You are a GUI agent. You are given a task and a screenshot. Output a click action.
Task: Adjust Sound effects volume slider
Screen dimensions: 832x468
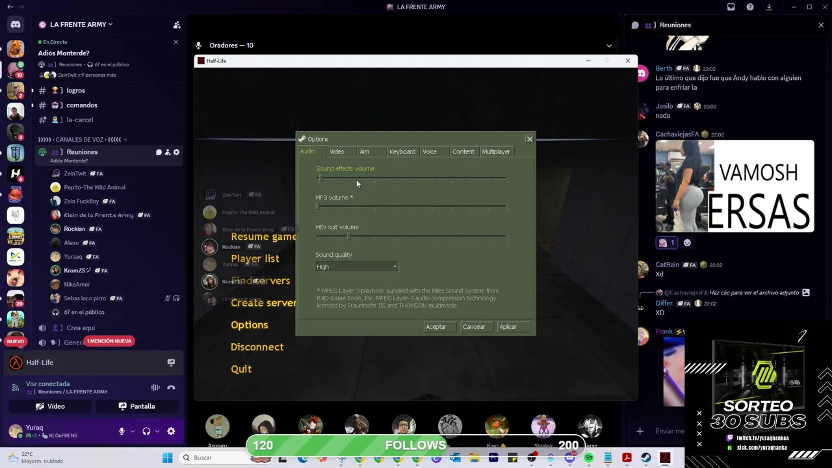tap(411, 177)
